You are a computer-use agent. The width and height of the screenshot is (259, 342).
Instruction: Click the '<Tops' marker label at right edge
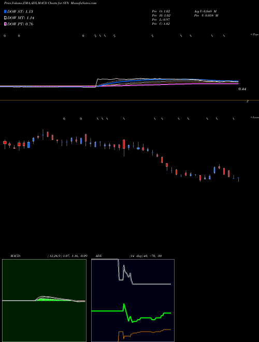click(254, 35)
